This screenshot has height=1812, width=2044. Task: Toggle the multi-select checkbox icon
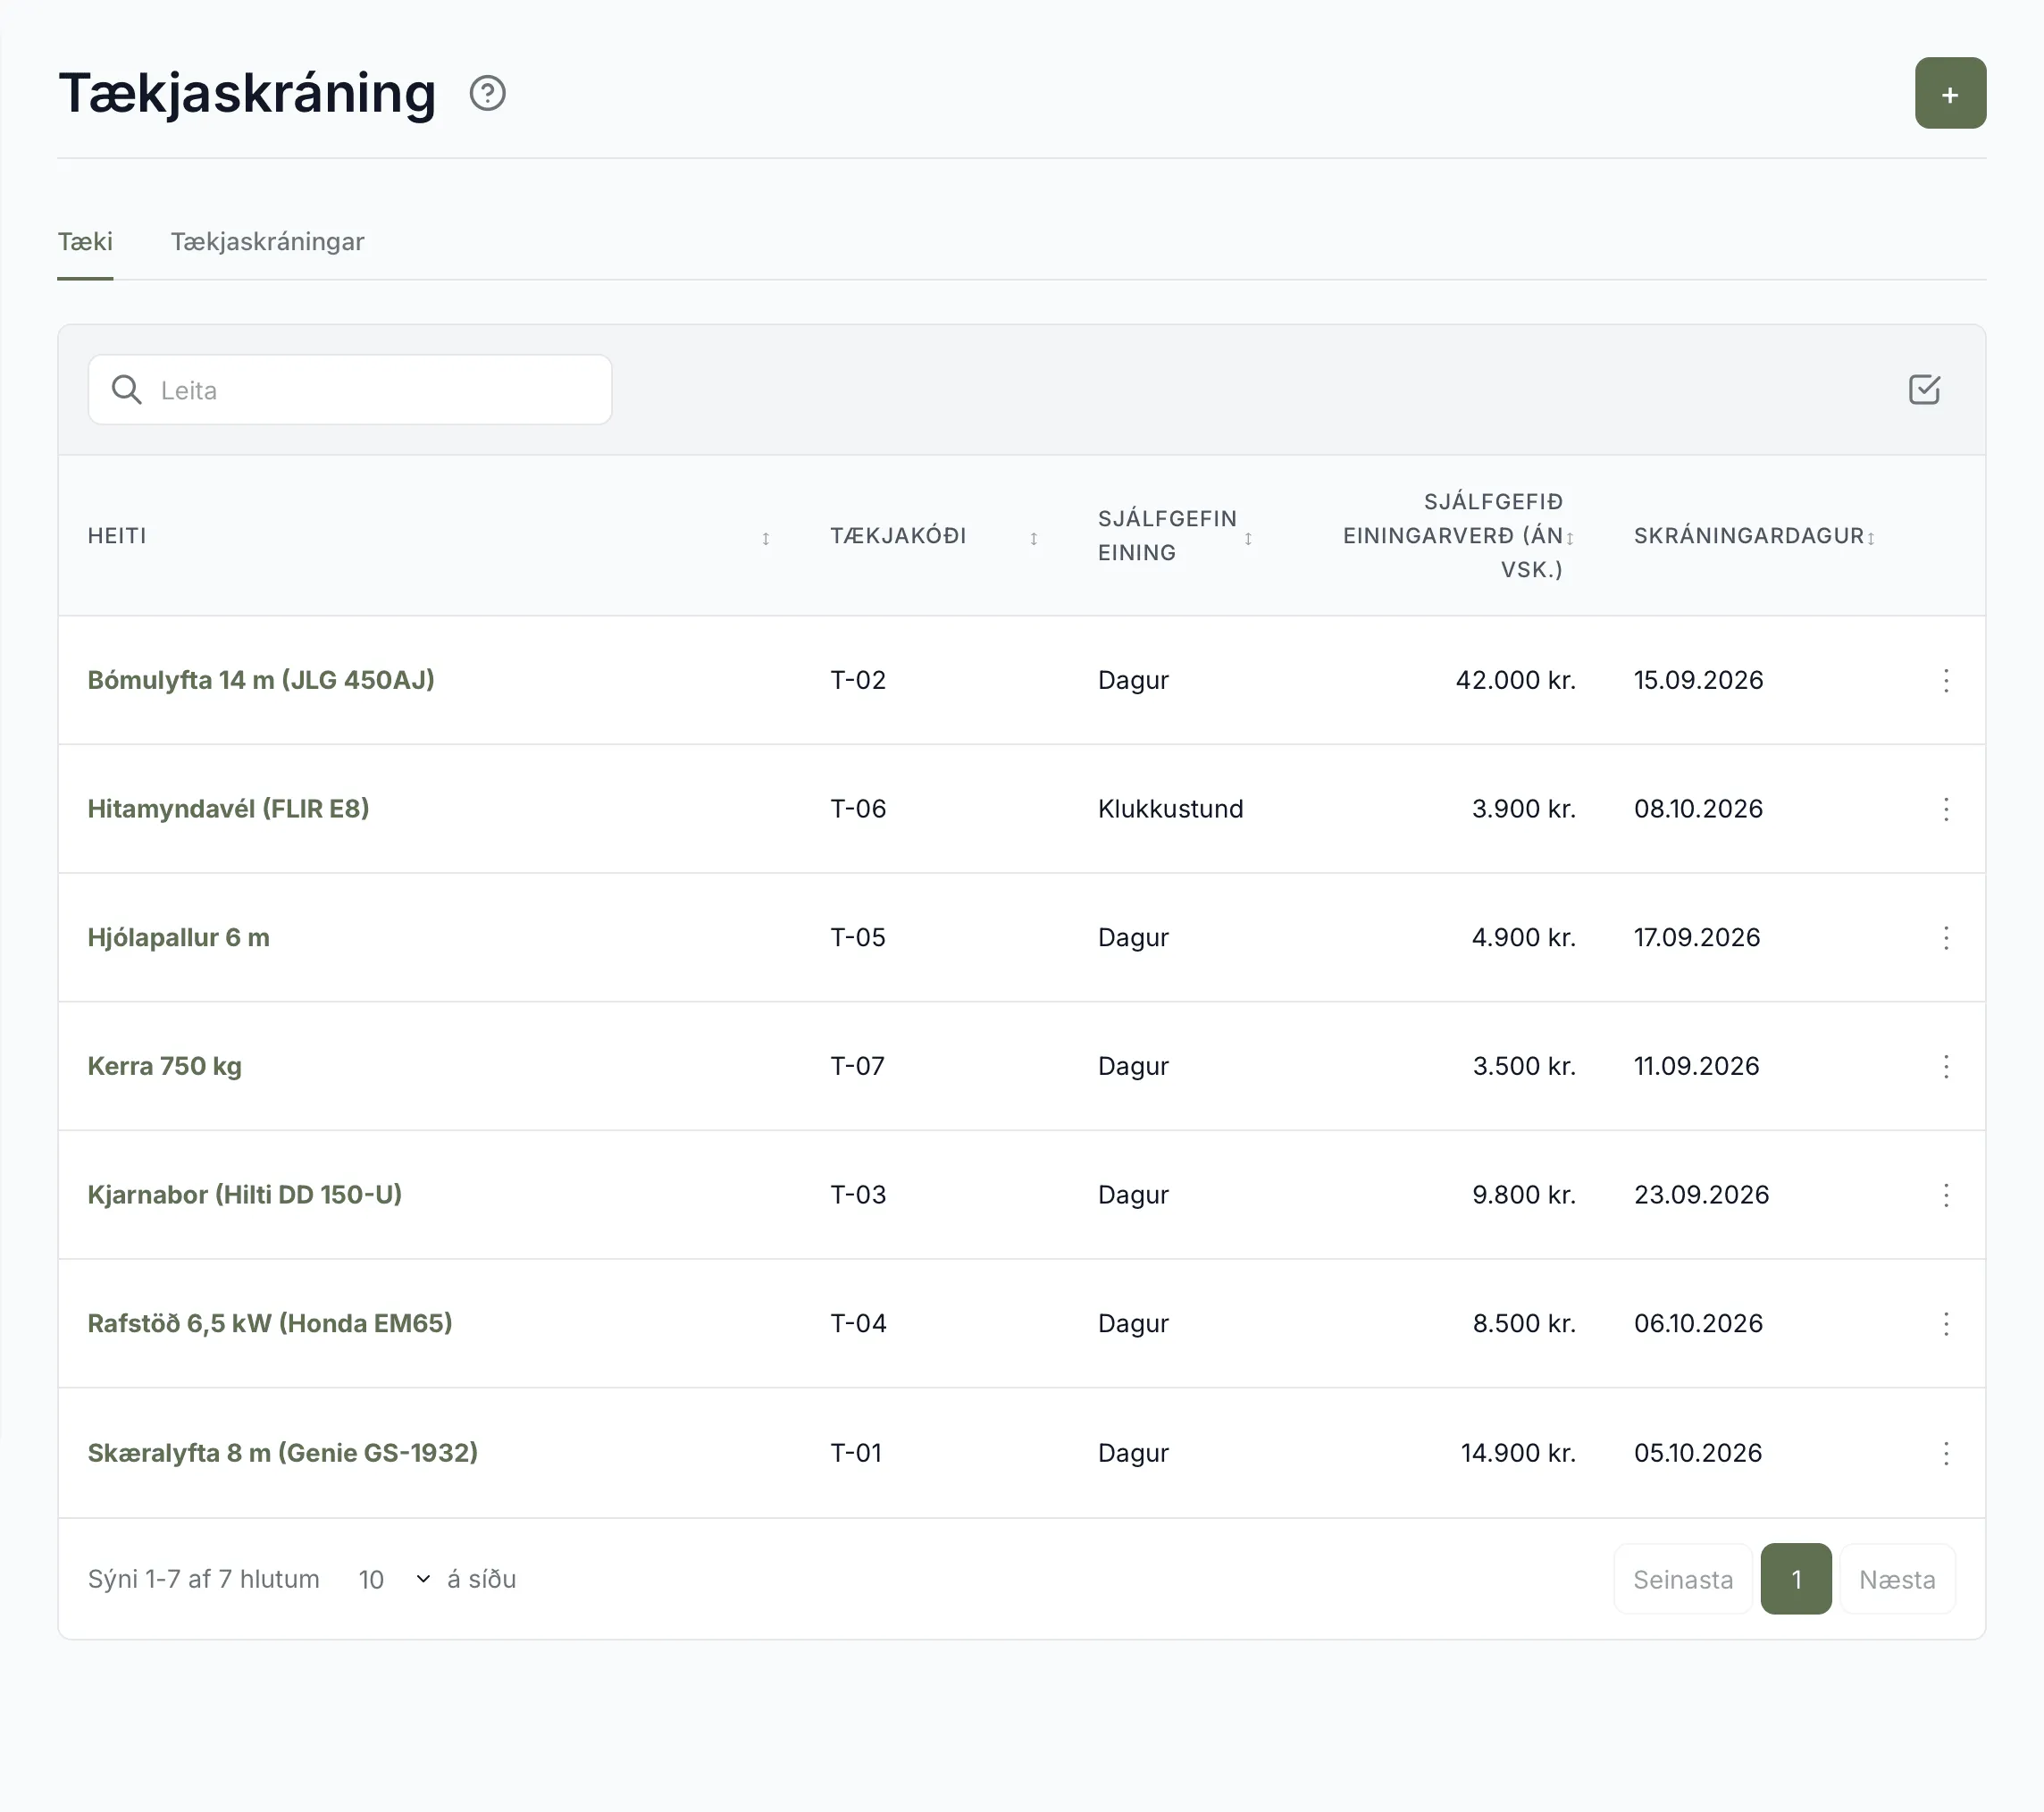point(1923,389)
